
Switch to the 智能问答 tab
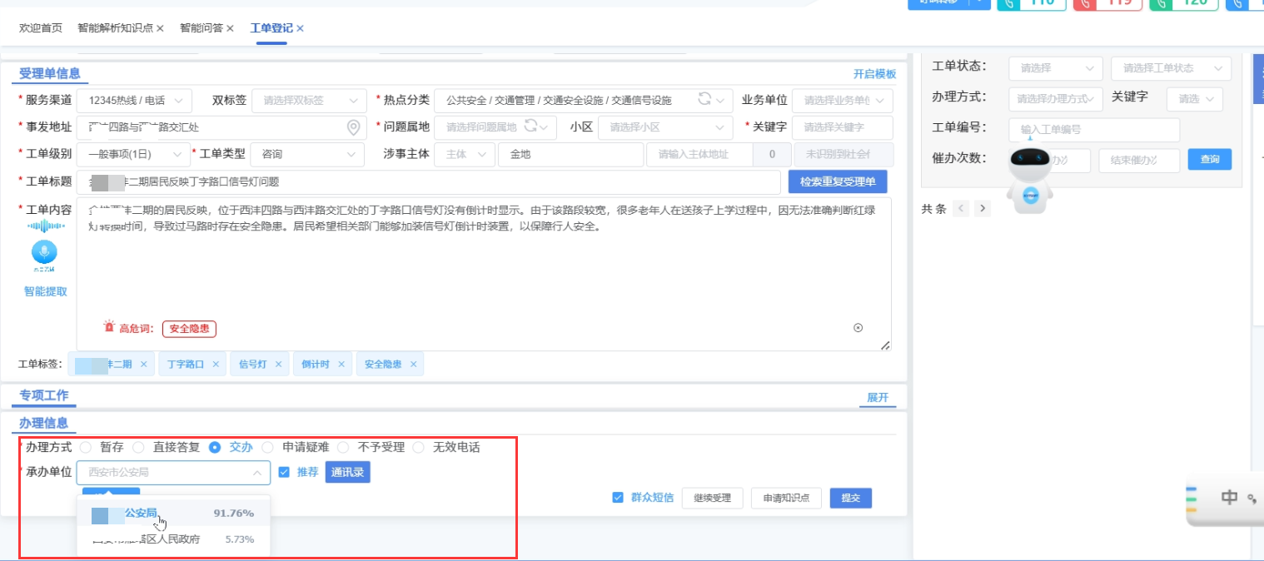click(x=200, y=27)
